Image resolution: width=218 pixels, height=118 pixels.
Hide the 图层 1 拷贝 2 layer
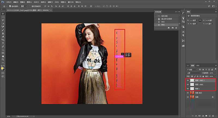point(188,81)
